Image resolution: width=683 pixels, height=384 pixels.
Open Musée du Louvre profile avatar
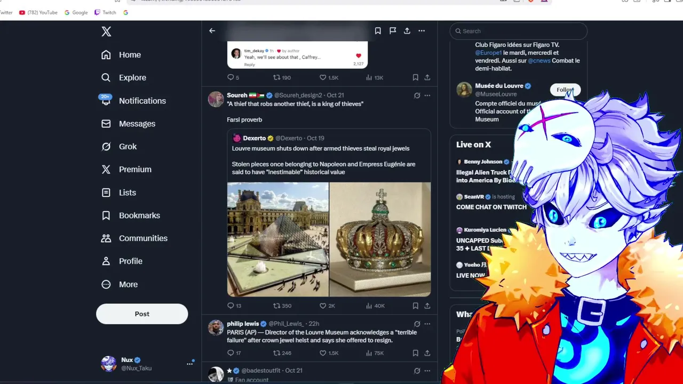click(464, 90)
